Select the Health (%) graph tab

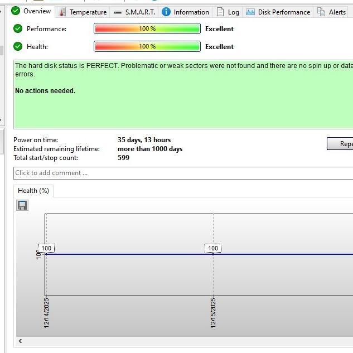[33, 191]
